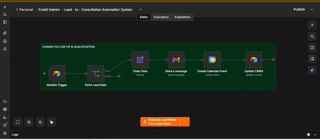
Task: Switch to the Editor tab
Action: [x=144, y=17]
